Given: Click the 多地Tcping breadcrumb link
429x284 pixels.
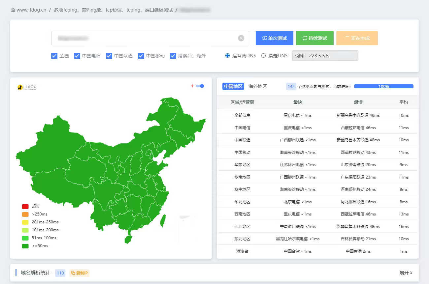Looking at the screenshot, I should (113, 10).
